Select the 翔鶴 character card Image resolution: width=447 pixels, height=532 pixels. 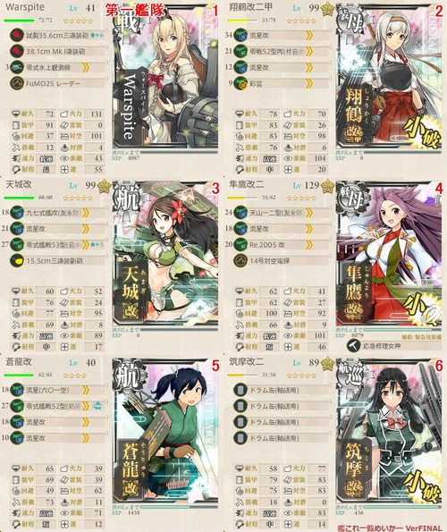pos(389,77)
